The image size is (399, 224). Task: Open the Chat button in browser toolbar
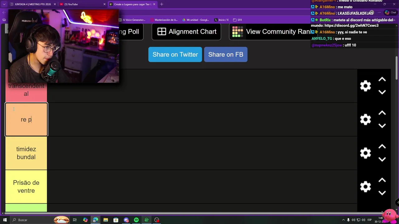pos(390,13)
